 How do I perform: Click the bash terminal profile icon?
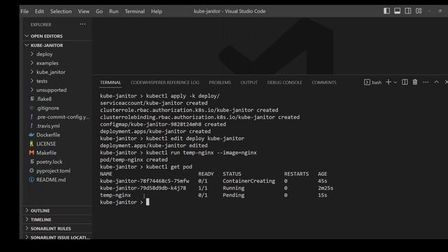367,83
